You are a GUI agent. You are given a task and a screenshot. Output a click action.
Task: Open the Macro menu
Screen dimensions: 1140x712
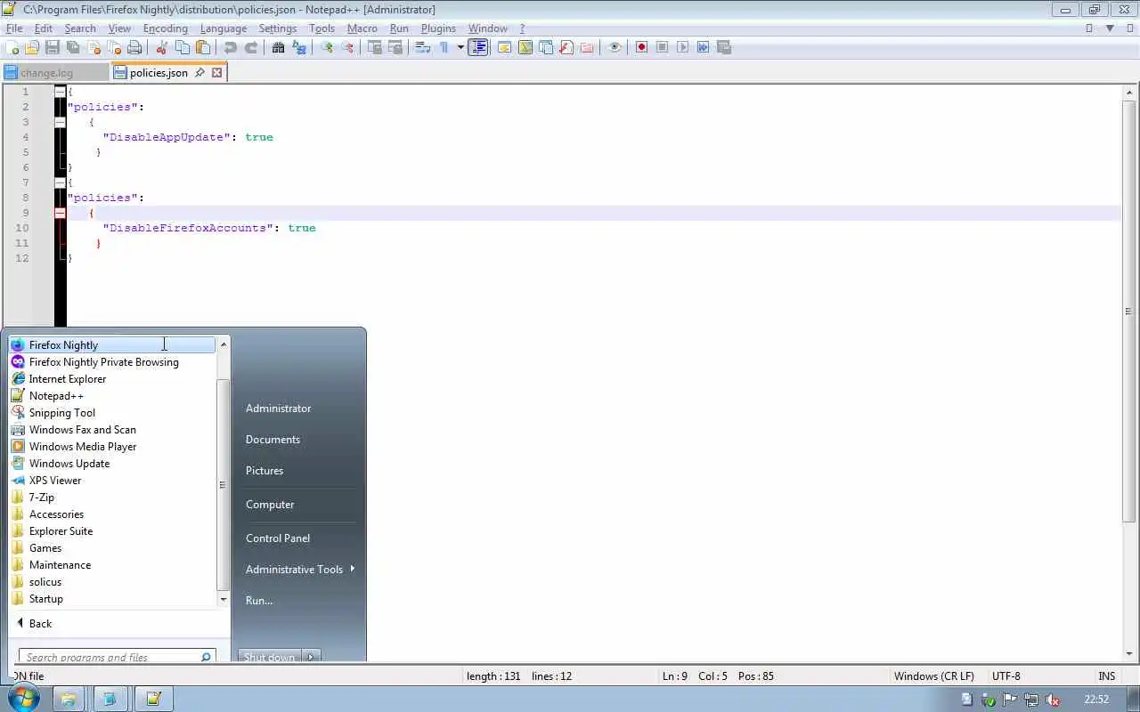(362, 28)
